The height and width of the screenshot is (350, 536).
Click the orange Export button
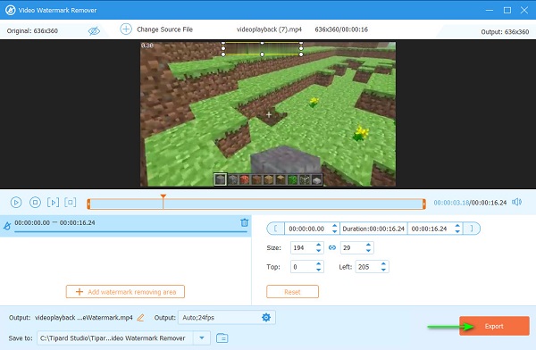pyautogui.click(x=494, y=326)
